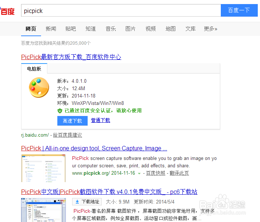260x222 pixels.
Task: Click the result count text 约205,000个
Action: 78,43
